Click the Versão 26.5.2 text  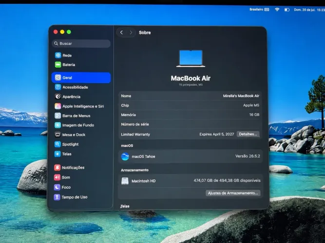click(x=248, y=156)
